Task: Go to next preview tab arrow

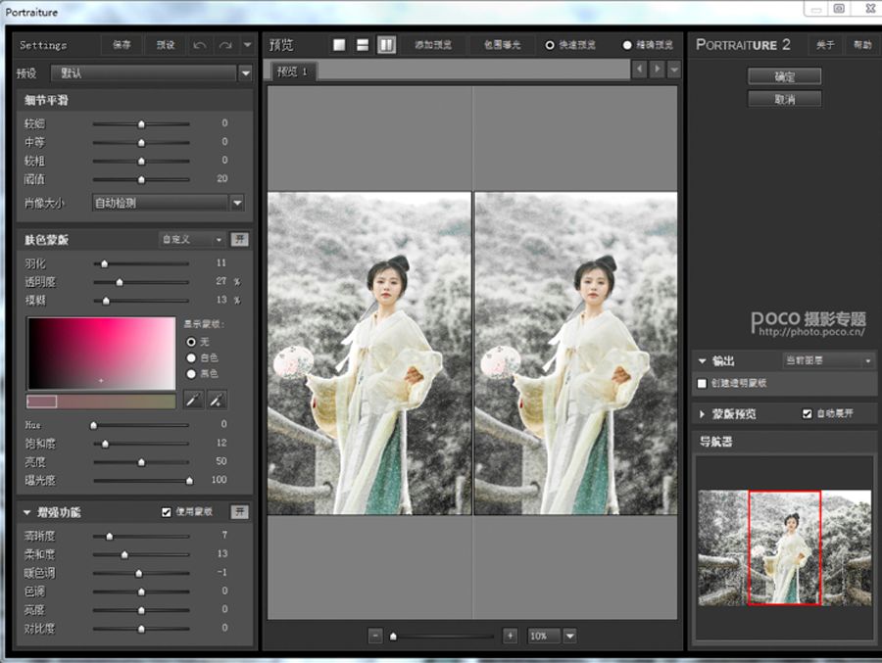Action: coord(657,70)
